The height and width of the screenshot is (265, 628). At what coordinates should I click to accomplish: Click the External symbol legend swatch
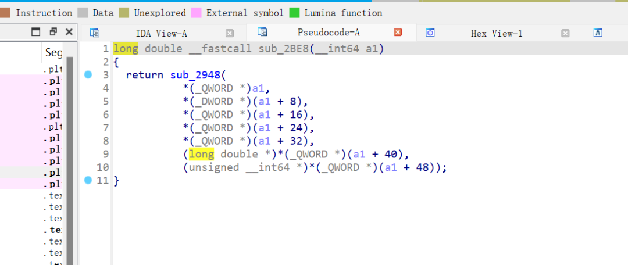point(197,13)
